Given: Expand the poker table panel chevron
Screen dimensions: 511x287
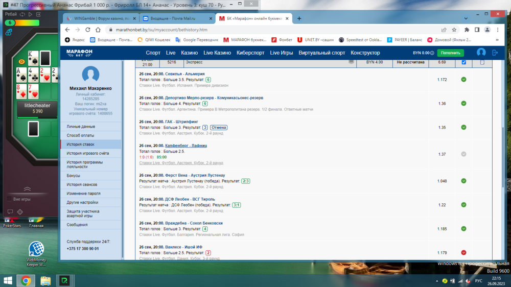Looking at the screenshot, I should [27, 189].
